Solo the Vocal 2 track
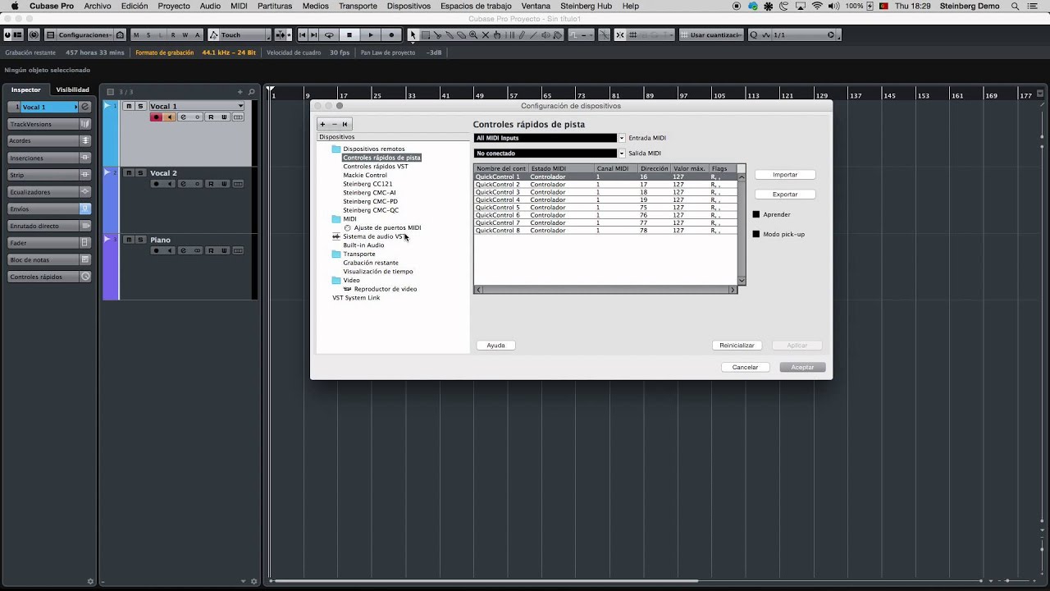This screenshot has height=591, width=1050. coord(140,173)
